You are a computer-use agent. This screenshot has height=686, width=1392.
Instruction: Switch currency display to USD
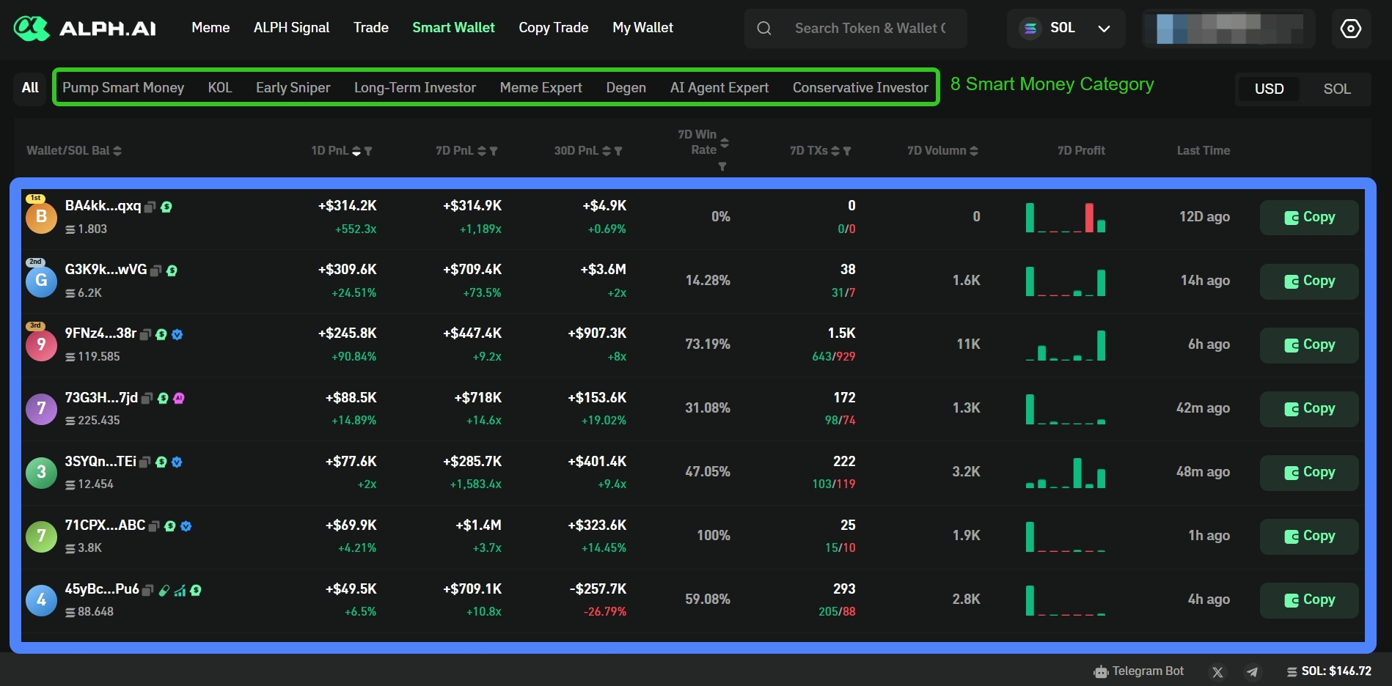(x=1269, y=89)
